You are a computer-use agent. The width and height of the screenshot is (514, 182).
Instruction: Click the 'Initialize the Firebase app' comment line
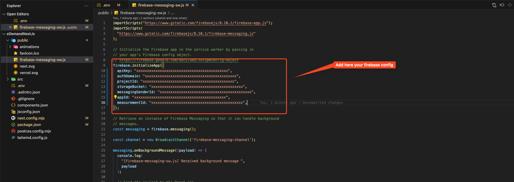(x=183, y=50)
